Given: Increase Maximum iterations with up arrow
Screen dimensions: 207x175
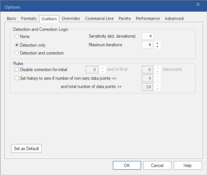Looking at the screenshot, I should pos(157,43).
